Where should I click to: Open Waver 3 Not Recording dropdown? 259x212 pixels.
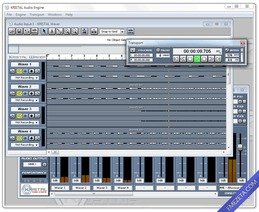[x=25, y=122]
